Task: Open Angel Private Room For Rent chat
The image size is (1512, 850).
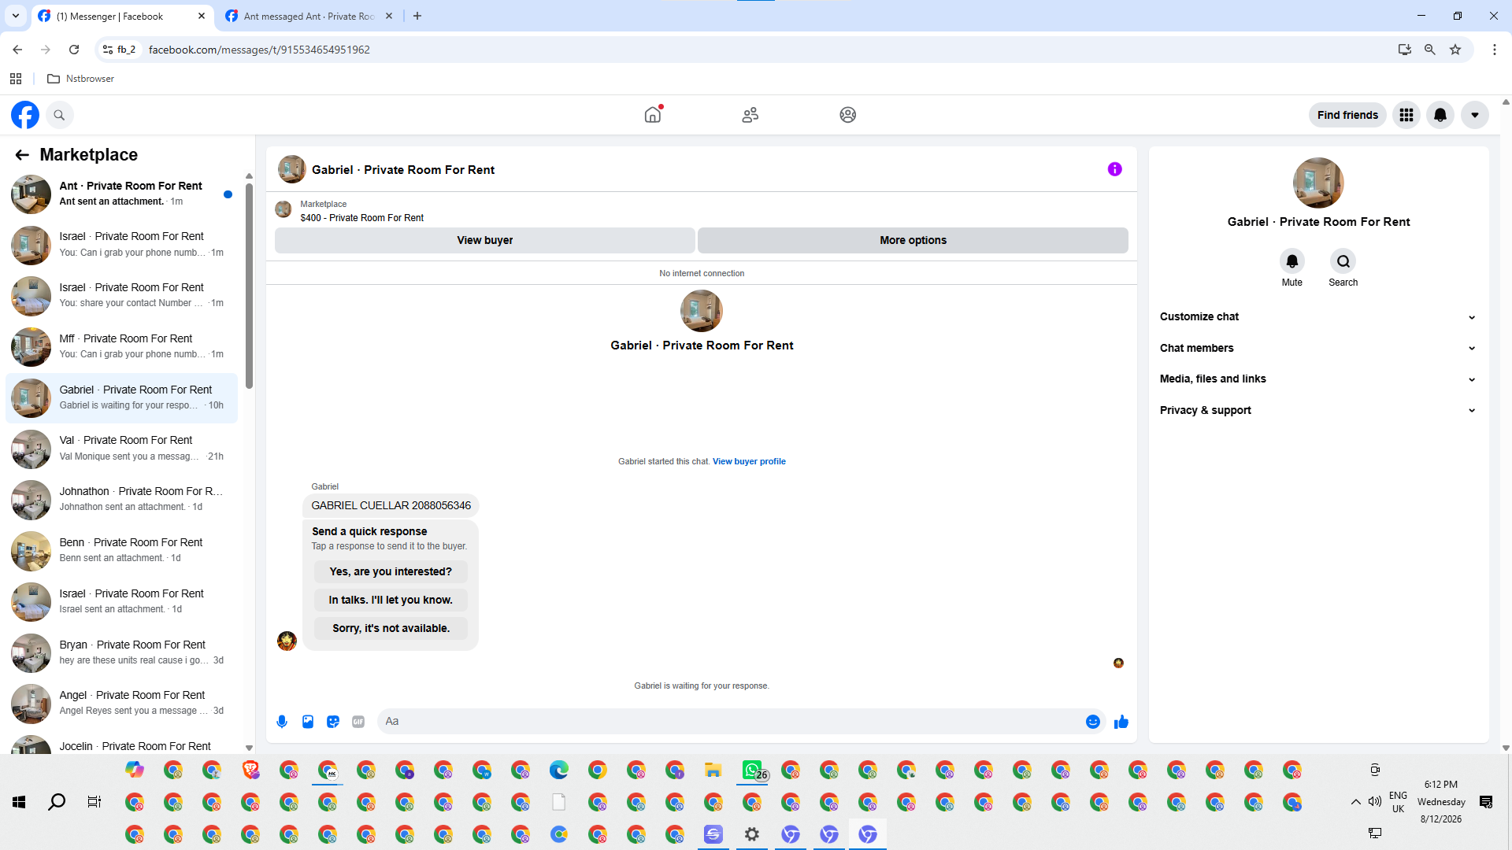Action: pos(122,703)
